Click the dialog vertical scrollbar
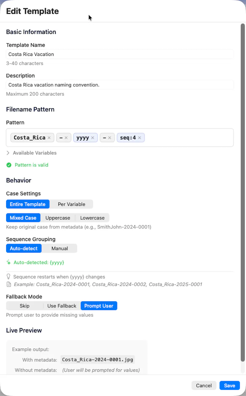Screen dimensions: 246x396 tap(243, 192)
